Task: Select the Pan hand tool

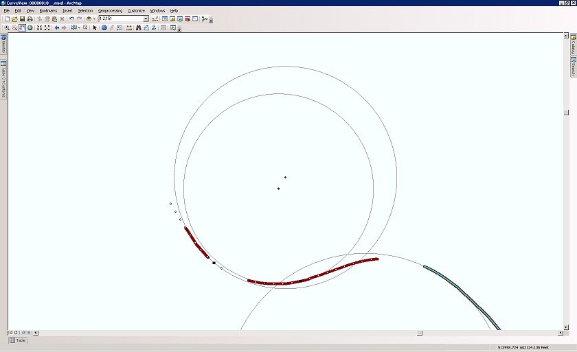Action: pyautogui.click(x=22, y=28)
